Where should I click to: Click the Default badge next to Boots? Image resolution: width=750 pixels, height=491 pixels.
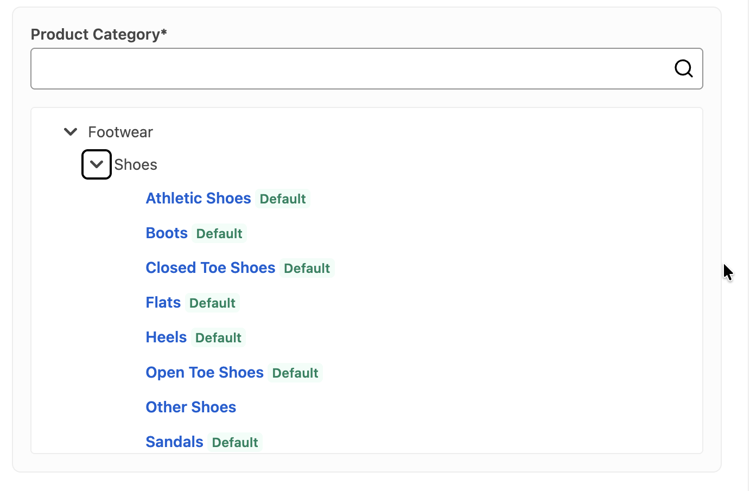(219, 233)
